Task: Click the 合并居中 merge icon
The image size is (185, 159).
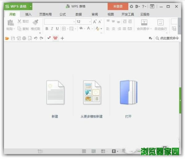Action: (x=144, y=22)
